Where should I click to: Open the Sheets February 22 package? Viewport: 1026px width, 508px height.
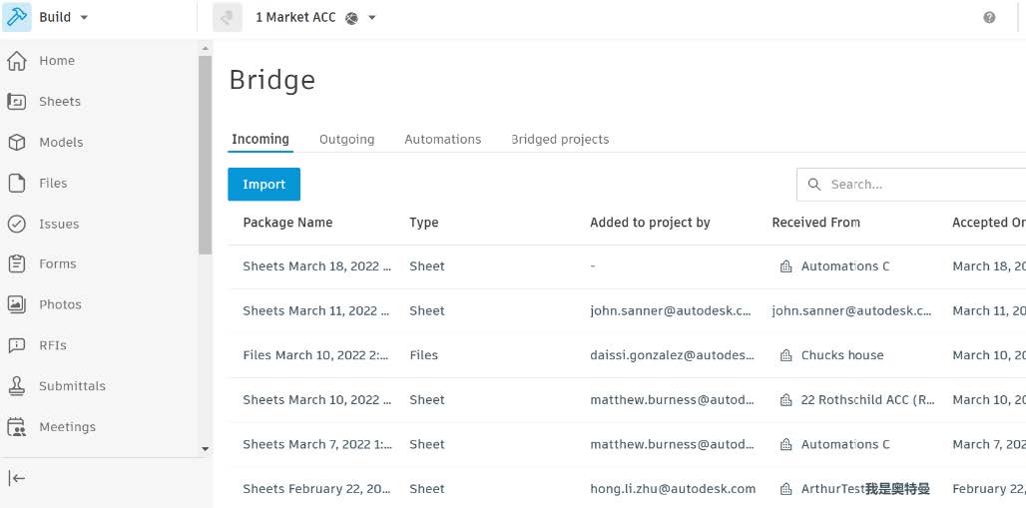(x=317, y=489)
